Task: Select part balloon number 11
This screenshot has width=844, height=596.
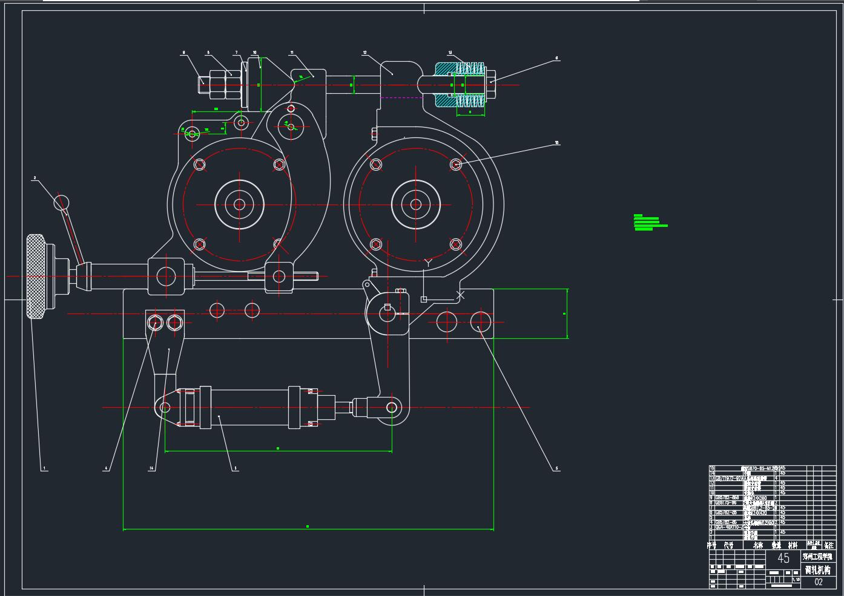Action: coord(292,53)
